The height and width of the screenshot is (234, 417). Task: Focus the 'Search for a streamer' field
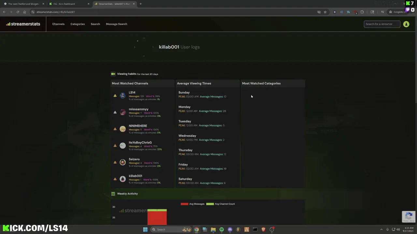(382, 24)
